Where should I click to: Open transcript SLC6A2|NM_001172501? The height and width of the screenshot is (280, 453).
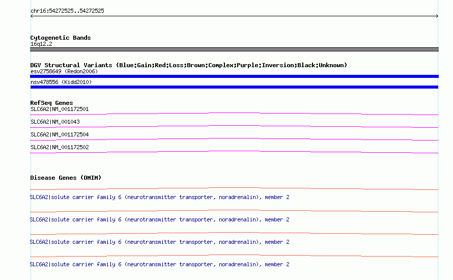pos(60,109)
